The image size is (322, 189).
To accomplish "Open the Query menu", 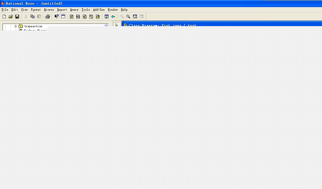I will click(x=74, y=10).
